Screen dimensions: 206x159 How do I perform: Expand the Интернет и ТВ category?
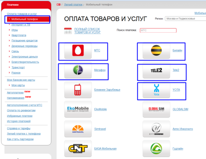coord(21,24)
